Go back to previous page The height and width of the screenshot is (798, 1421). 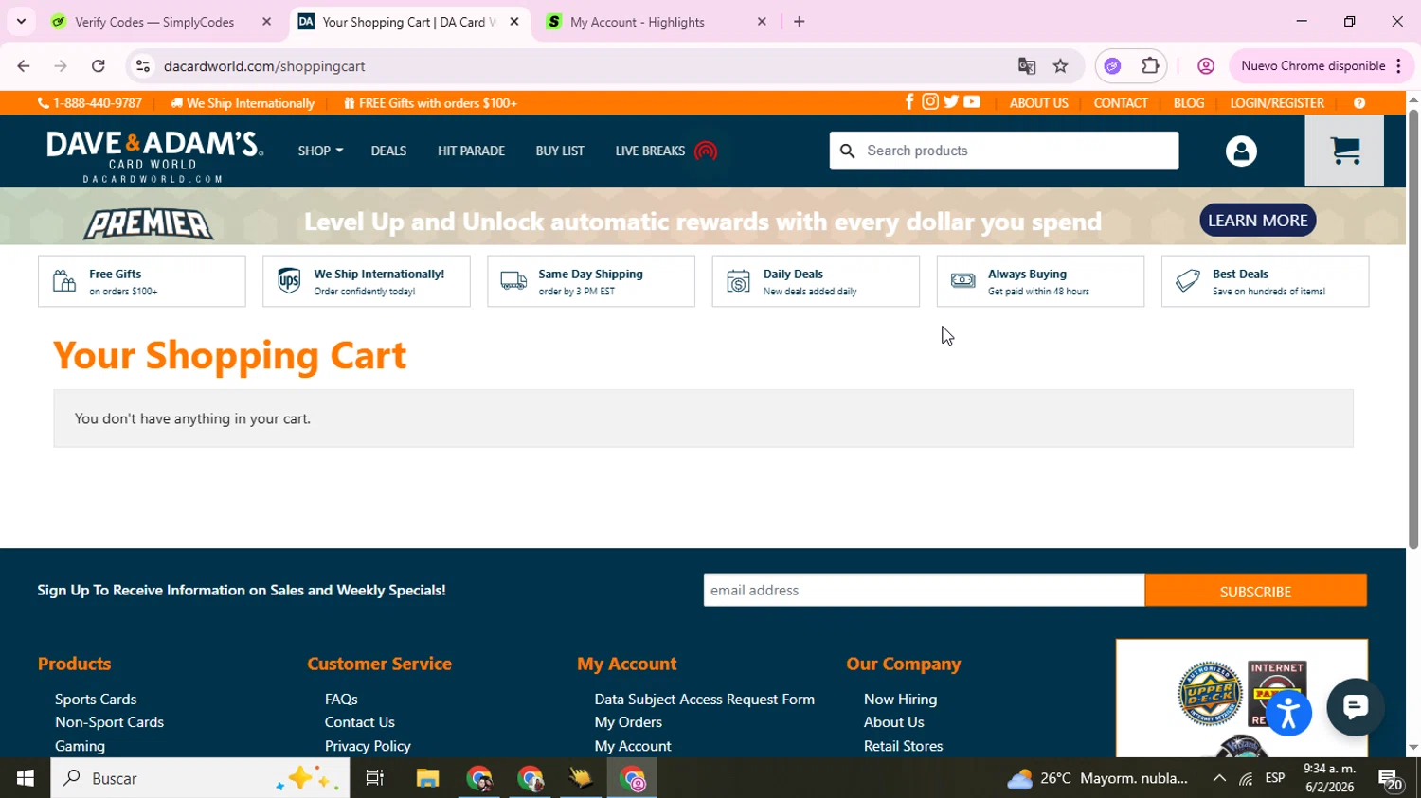[24, 66]
